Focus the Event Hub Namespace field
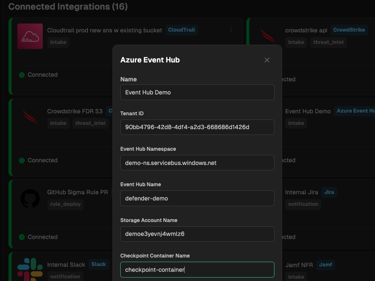This screenshot has width=375, height=281. pyautogui.click(x=197, y=163)
